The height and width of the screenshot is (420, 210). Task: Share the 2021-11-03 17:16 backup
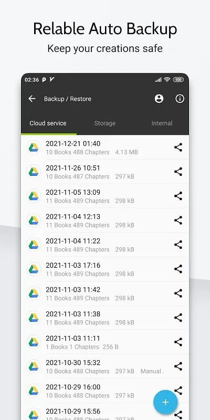pos(178,269)
